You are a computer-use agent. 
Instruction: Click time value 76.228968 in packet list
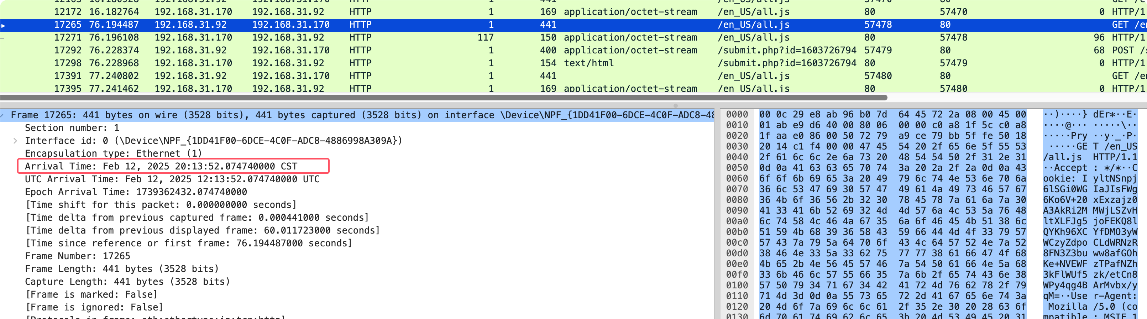click(114, 64)
